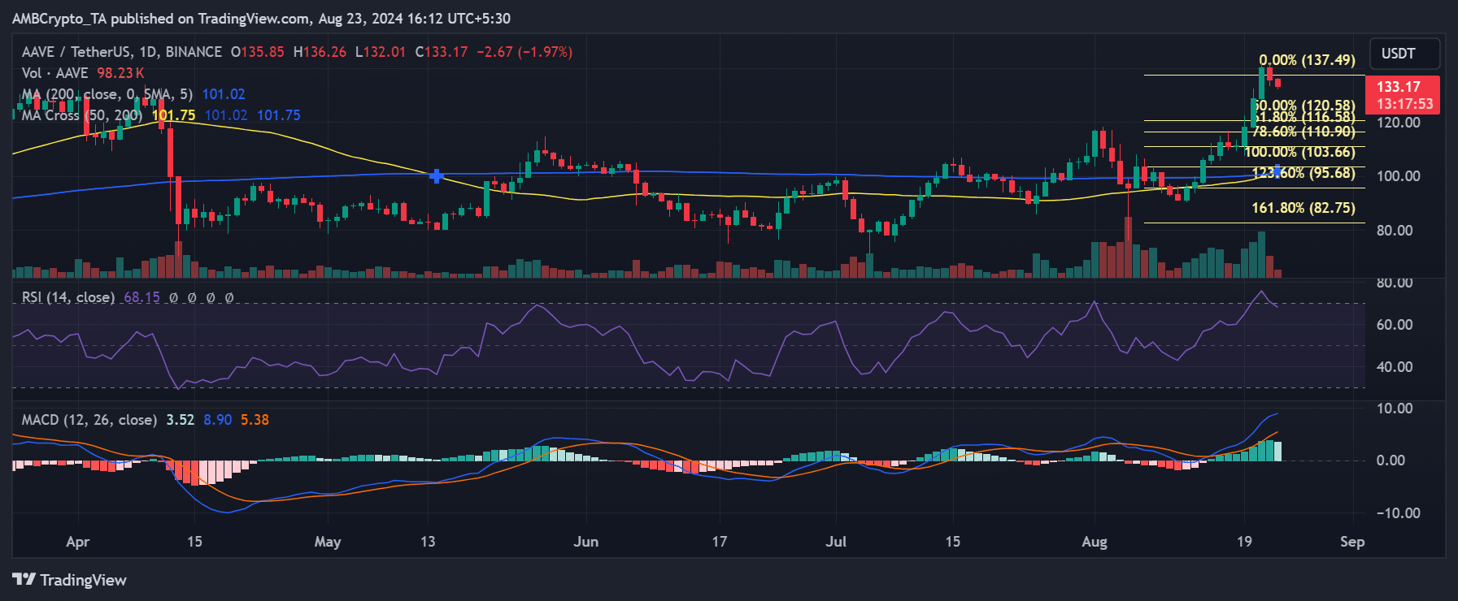Select the Vol · AAVE indicator legend
The image size is (1458, 601).
[x=55, y=73]
